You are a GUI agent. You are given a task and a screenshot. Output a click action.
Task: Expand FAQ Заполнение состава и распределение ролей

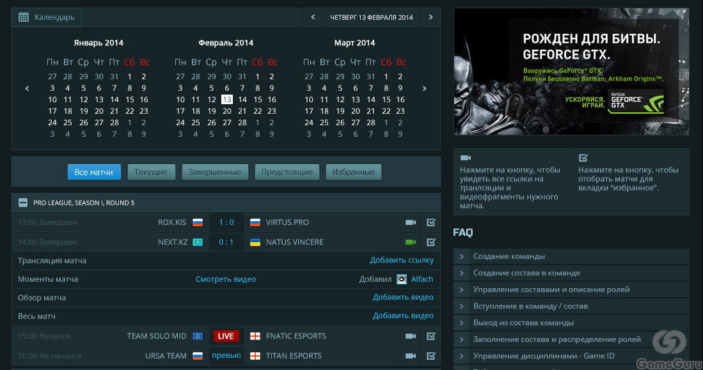coord(571,339)
